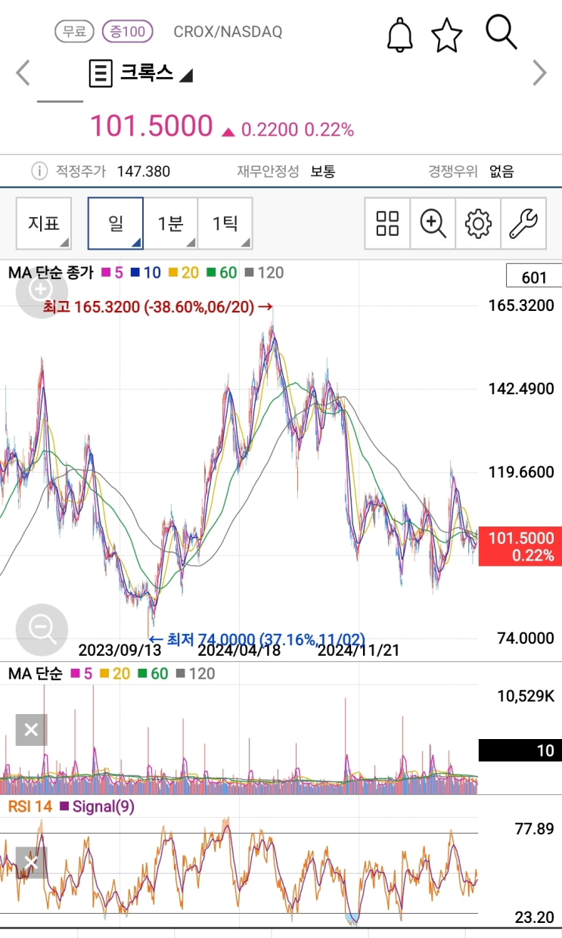Add CROX to favorites with star icon
The width and height of the screenshot is (562, 938).
pos(446,36)
